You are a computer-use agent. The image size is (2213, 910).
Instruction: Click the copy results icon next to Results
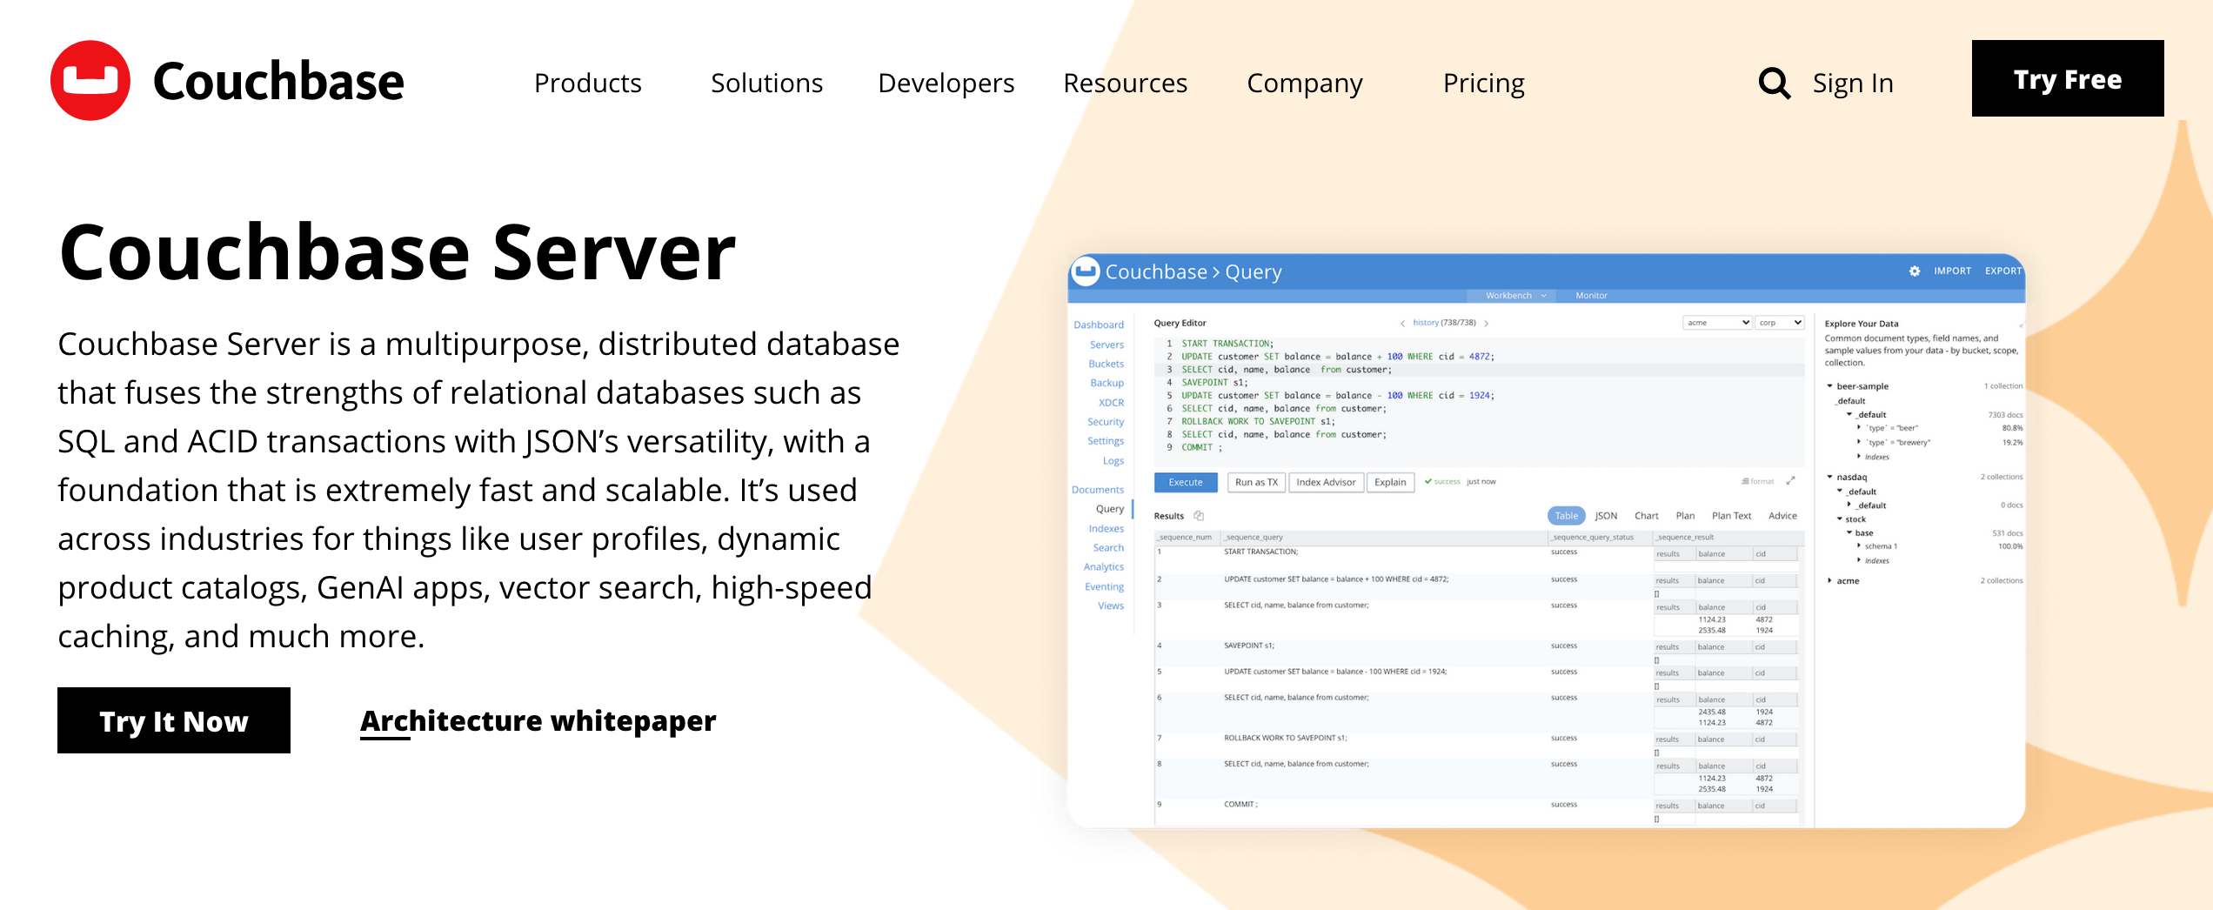pos(1199,516)
